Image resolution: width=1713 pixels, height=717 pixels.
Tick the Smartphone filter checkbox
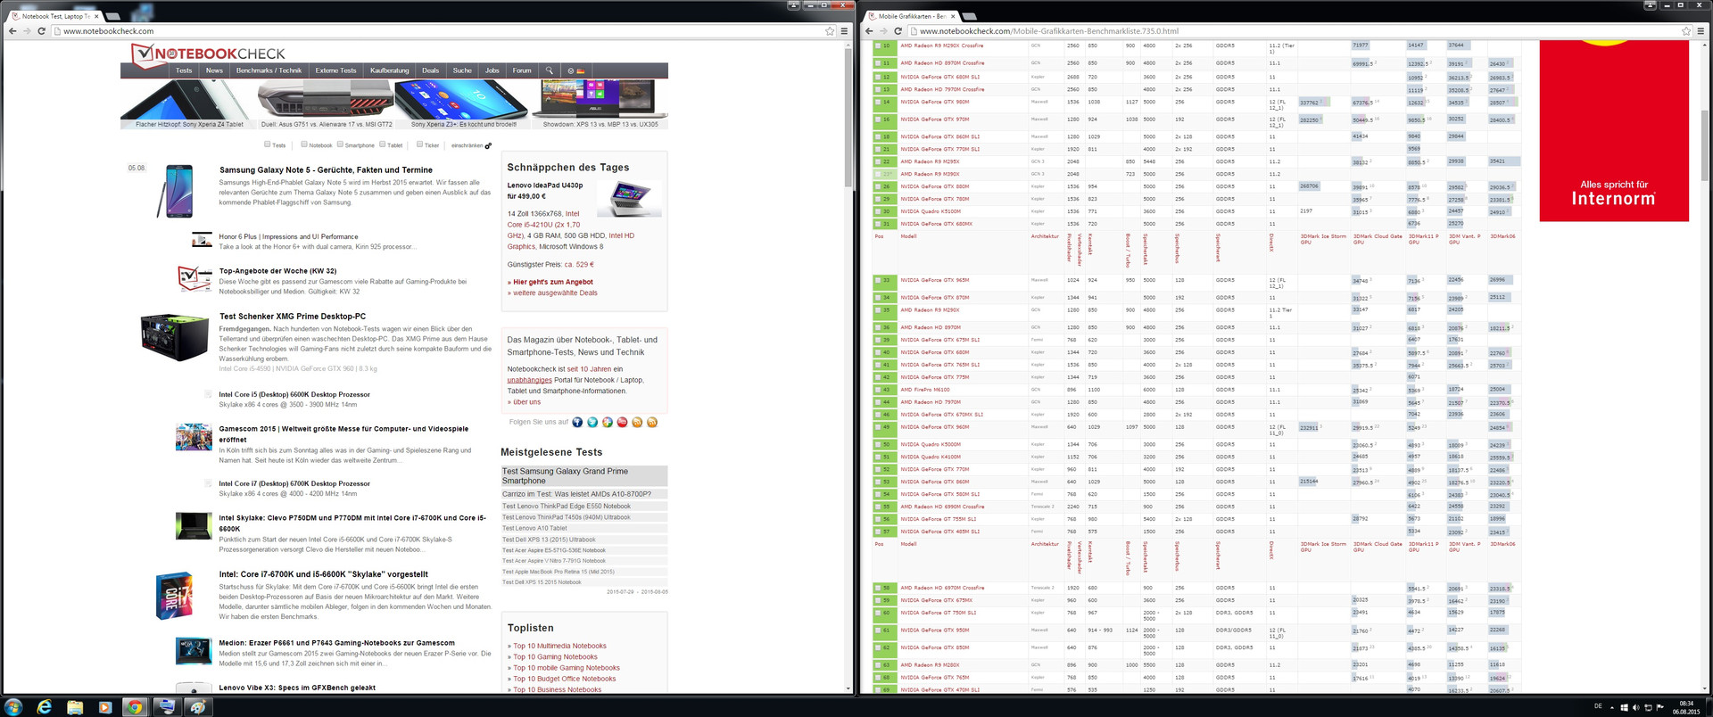click(340, 144)
